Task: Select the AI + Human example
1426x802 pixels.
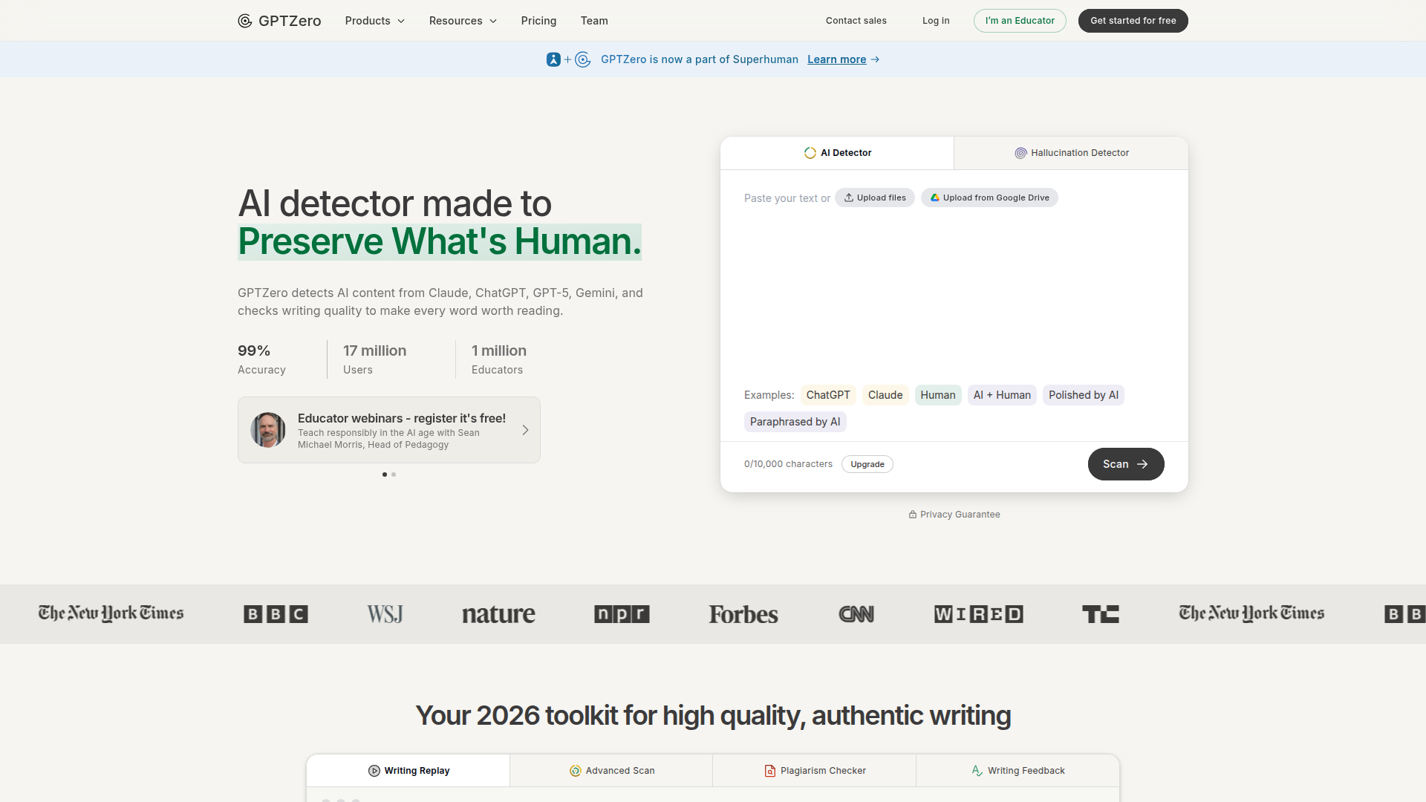Action: (1002, 395)
